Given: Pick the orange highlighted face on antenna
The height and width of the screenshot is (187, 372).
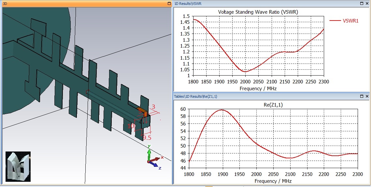Looking at the screenshot, I should tap(142, 110).
